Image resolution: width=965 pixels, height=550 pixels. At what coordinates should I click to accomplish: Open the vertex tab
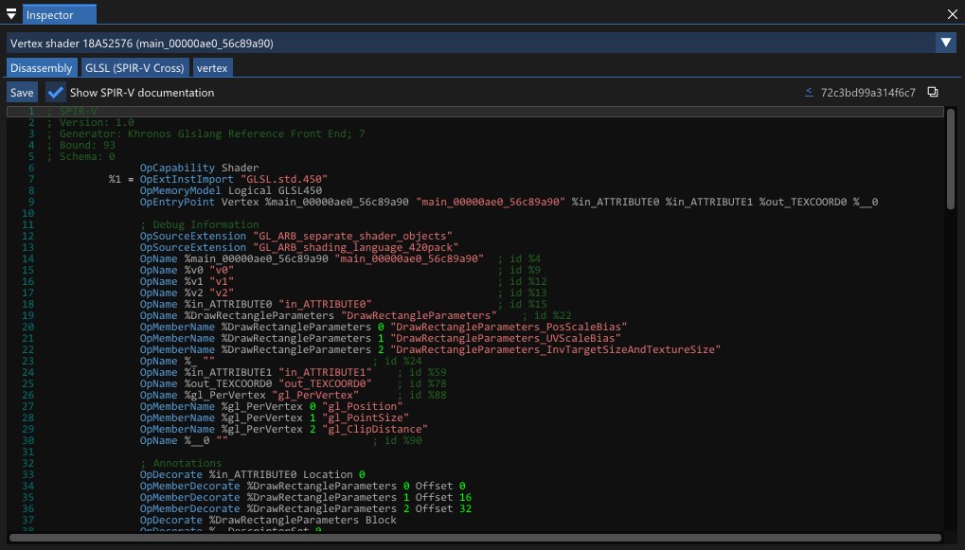[x=212, y=67]
